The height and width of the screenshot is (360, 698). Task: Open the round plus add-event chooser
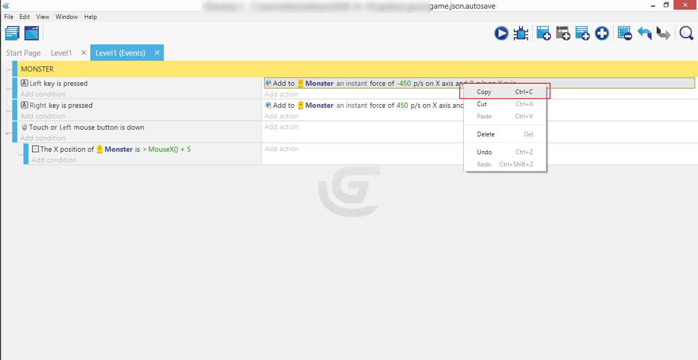[x=602, y=34]
